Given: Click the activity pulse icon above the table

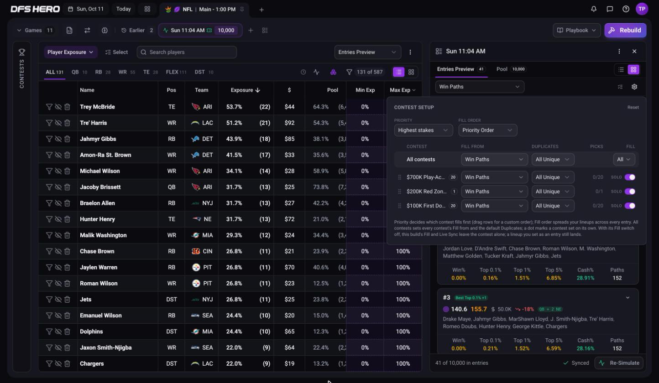Looking at the screenshot, I should click(316, 72).
